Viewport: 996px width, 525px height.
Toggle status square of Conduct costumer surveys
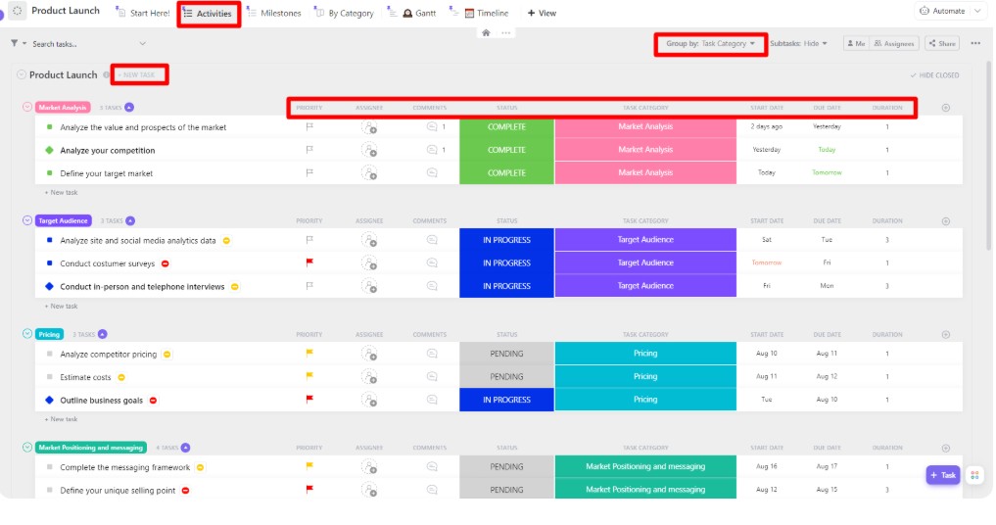coord(50,263)
